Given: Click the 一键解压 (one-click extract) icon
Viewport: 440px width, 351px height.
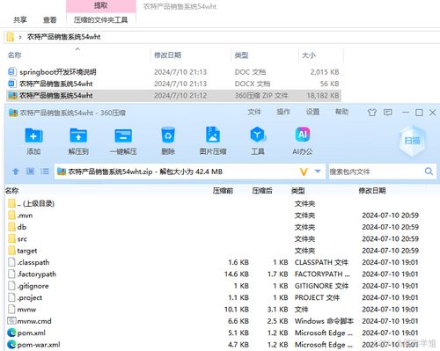Looking at the screenshot, I should [123, 141].
